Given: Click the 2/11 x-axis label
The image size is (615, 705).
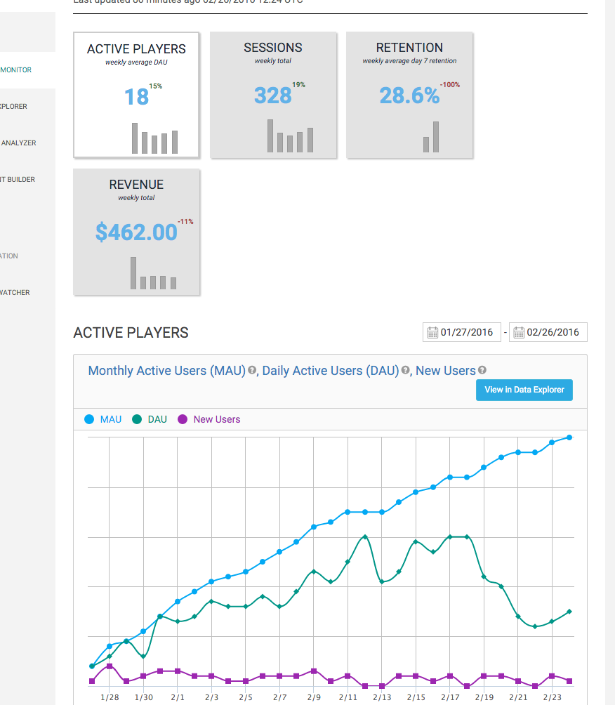Looking at the screenshot, I should [x=348, y=697].
